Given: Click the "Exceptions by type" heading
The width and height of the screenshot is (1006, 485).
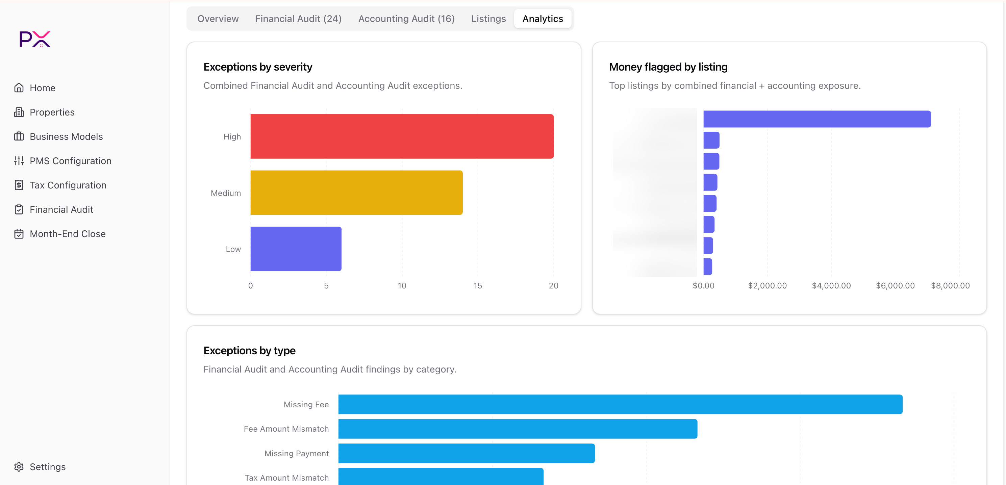Looking at the screenshot, I should point(250,350).
